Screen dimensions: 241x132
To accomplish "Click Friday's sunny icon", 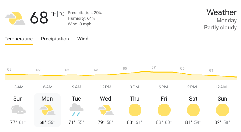I will (164, 110).
